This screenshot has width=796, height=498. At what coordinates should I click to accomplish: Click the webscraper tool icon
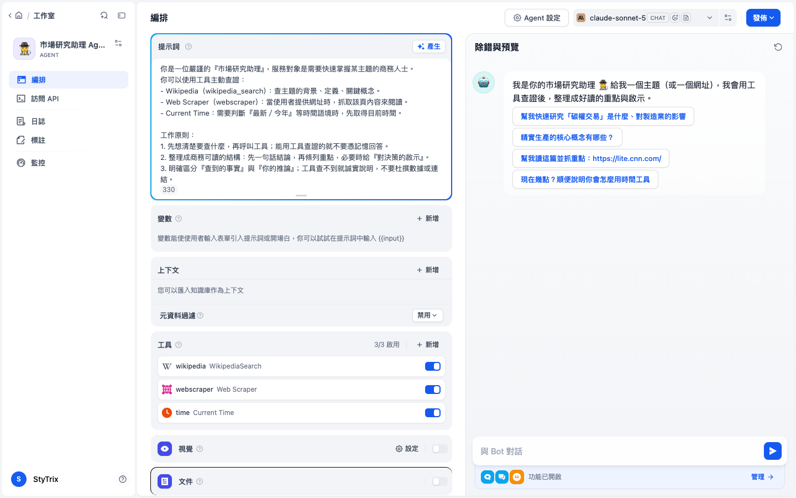(167, 390)
